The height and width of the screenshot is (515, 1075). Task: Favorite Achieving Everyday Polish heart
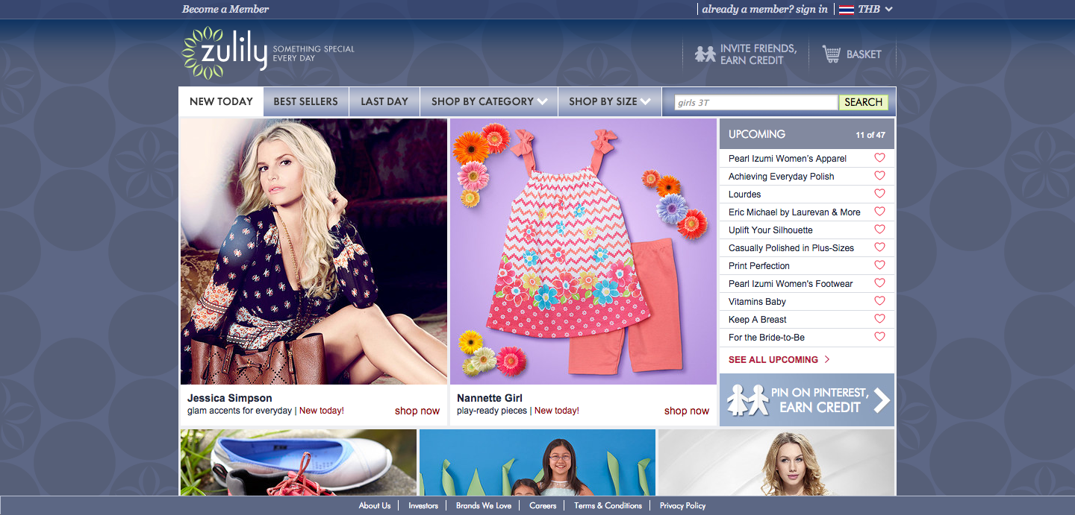click(879, 176)
